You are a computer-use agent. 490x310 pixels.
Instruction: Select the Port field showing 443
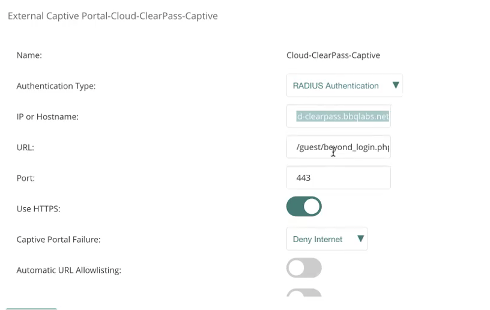point(339,178)
